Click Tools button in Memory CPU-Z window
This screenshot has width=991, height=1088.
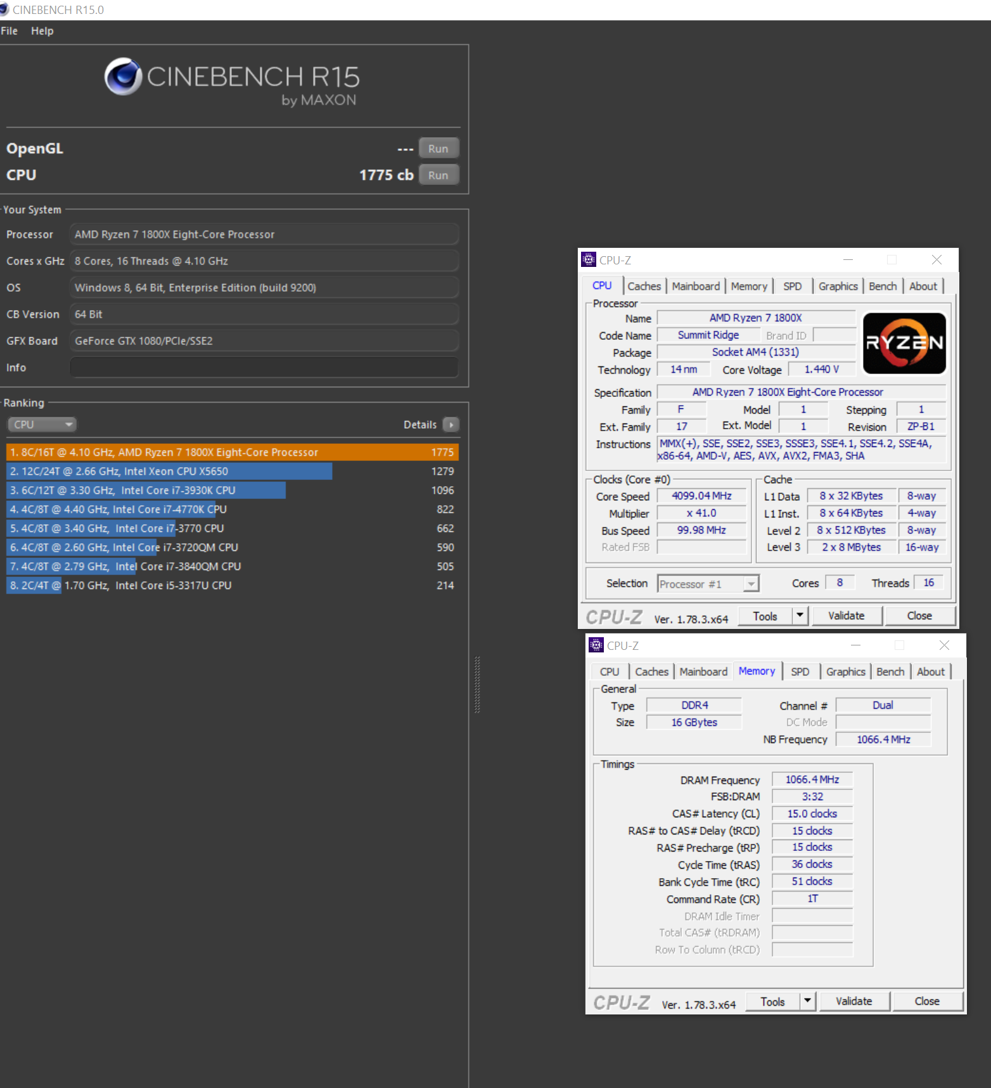click(772, 1001)
